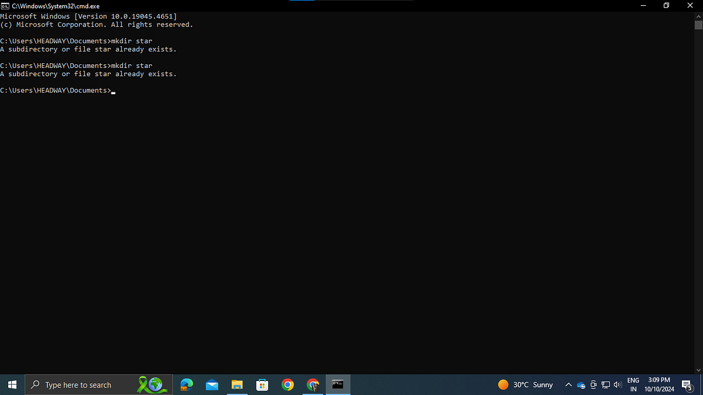Select the active Command Prompt taskbar icon
The image size is (703, 395).
337,384
